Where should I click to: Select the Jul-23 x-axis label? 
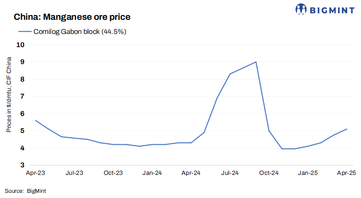[x=74, y=173]
